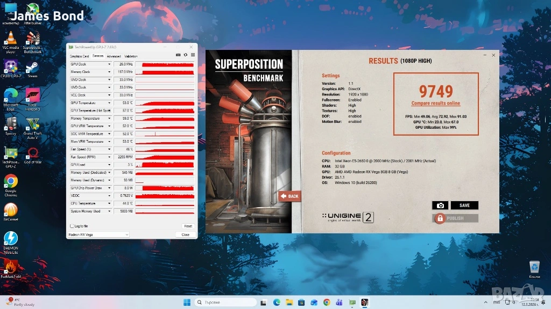Open the Recycle Bin on desktop
This screenshot has height=309, width=551.
coord(534,267)
